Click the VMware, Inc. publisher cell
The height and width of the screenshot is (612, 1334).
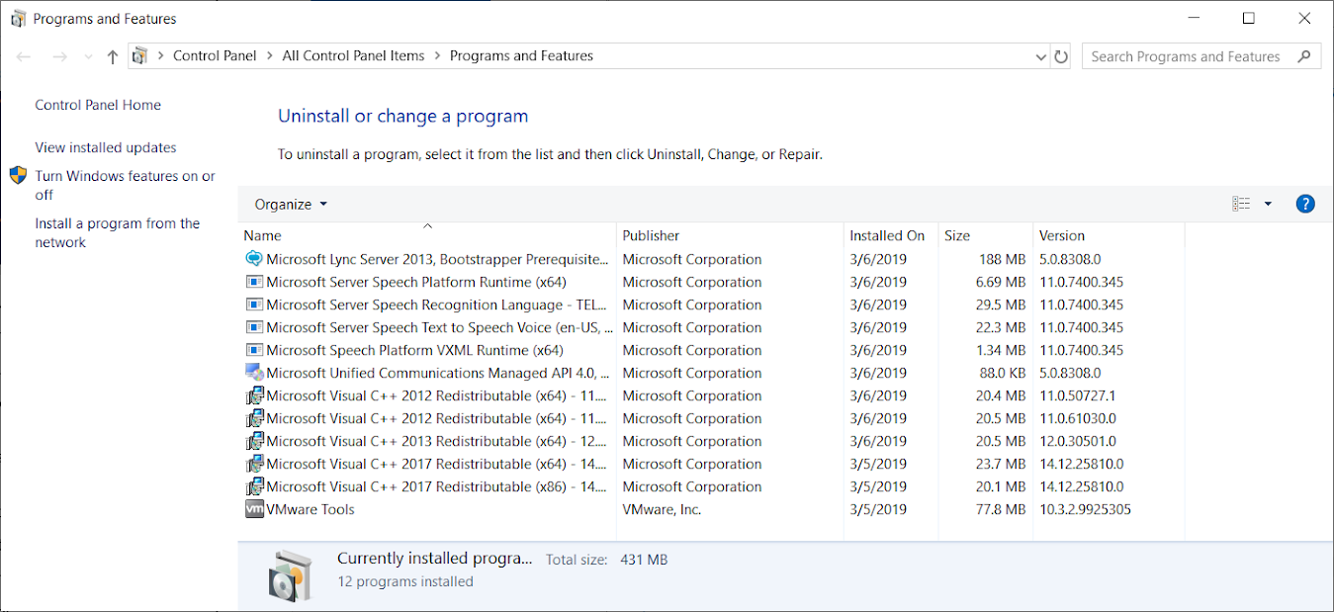(x=662, y=509)
